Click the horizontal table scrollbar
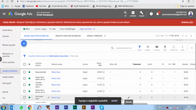This screenshot has width=196, height=110. coord(99,104)
